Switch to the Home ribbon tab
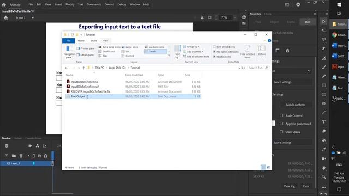This screenshot has width=349, height=196. click(81, 41)
